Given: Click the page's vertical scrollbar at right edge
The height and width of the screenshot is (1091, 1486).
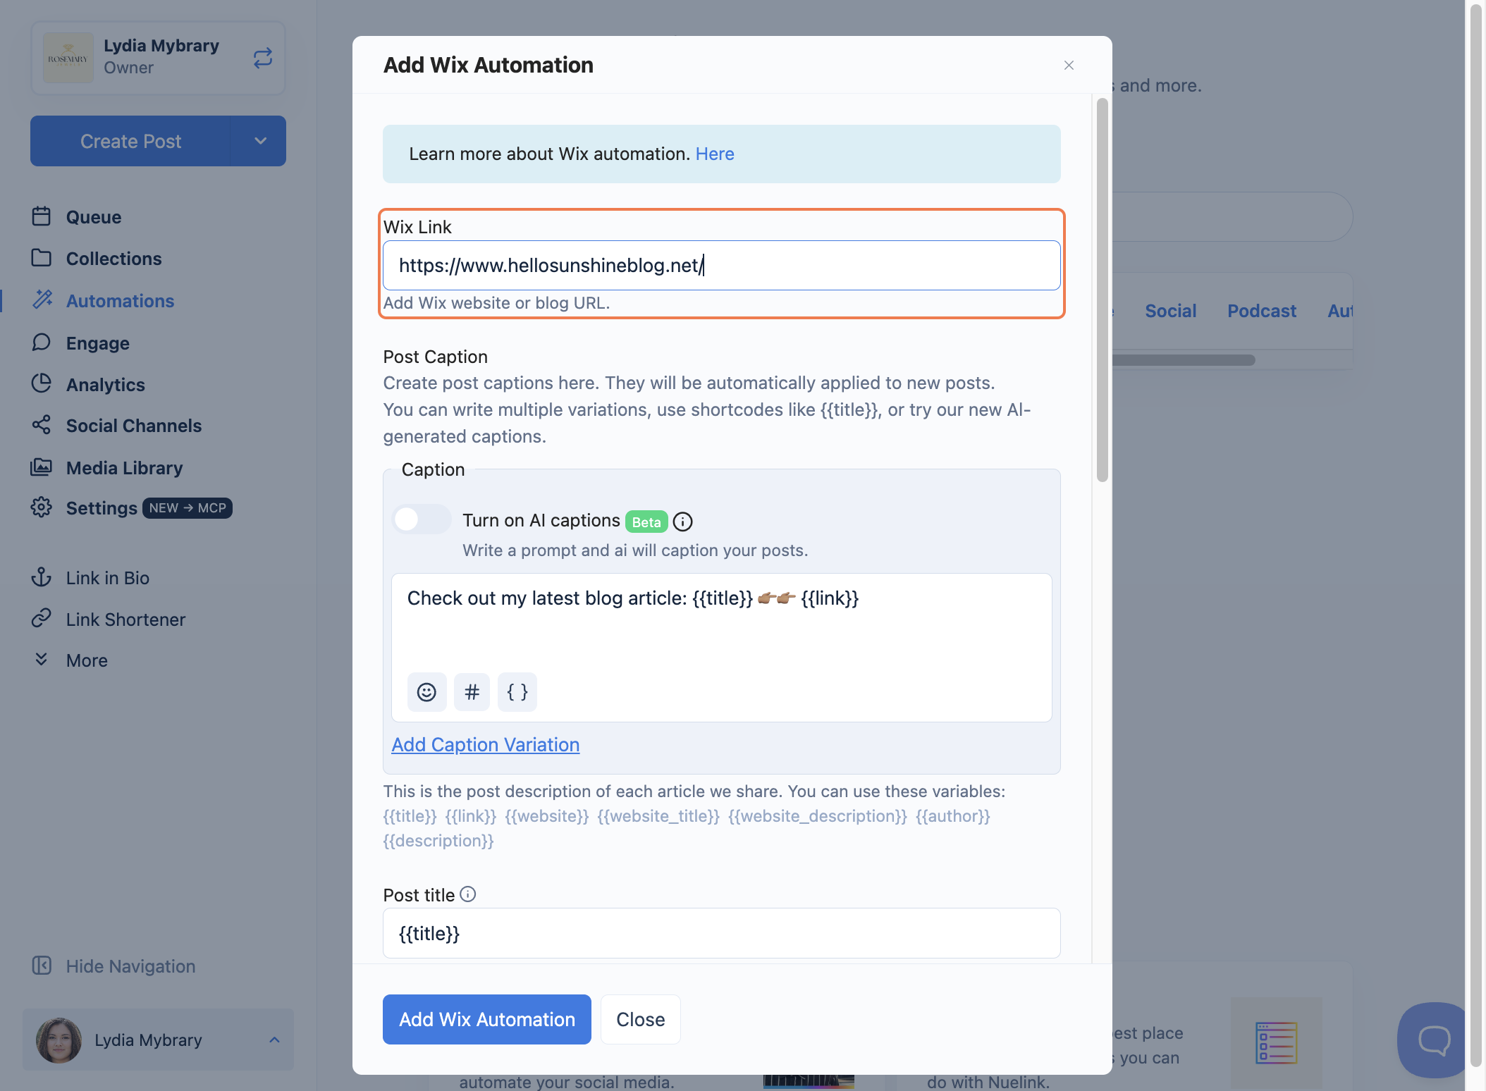Looking at the screenshot, I should pyautogui.click(x=1476, y=536).
